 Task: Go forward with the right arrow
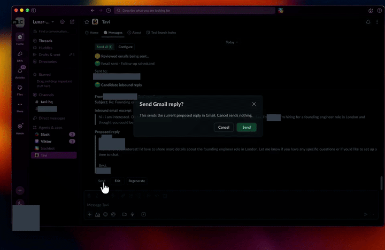click(101, 10)
